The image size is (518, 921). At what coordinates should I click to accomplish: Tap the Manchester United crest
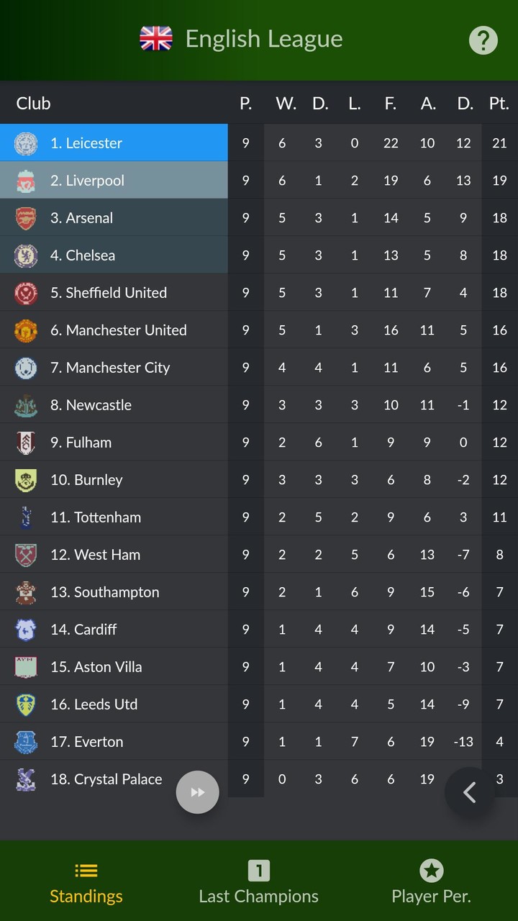pyautogui.click(x=26, y=330)
